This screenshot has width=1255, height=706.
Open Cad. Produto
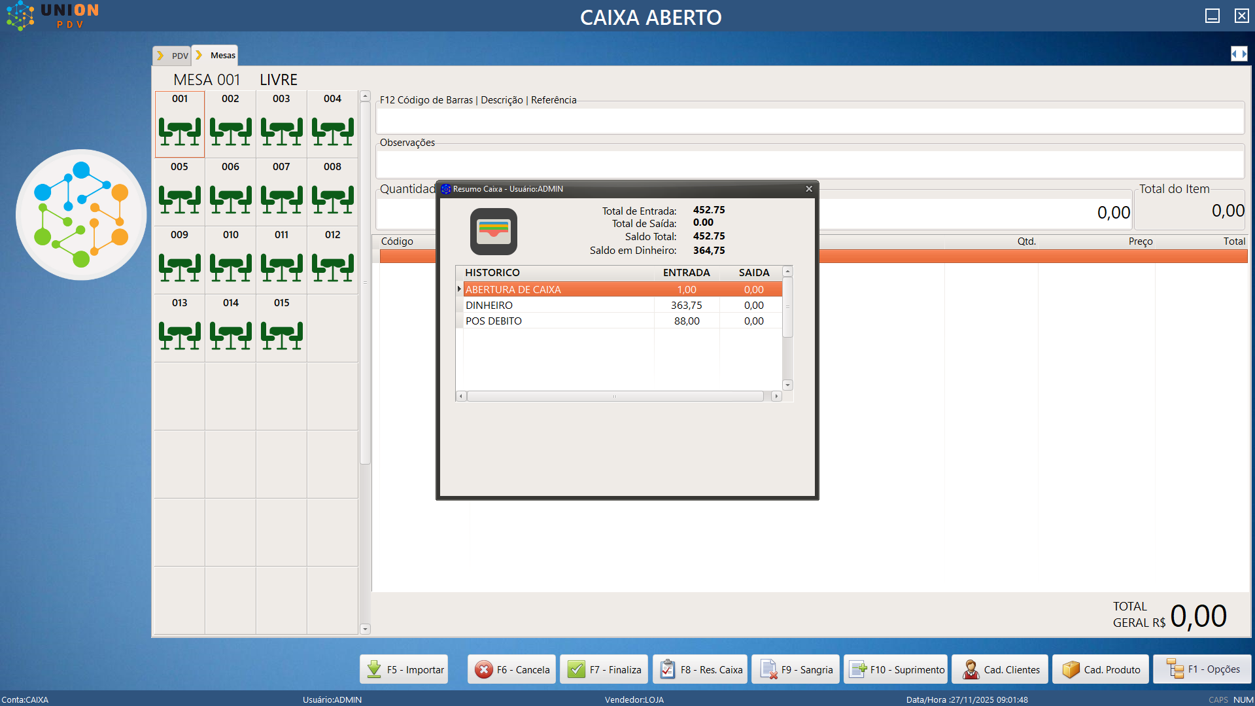point(1101,669)
